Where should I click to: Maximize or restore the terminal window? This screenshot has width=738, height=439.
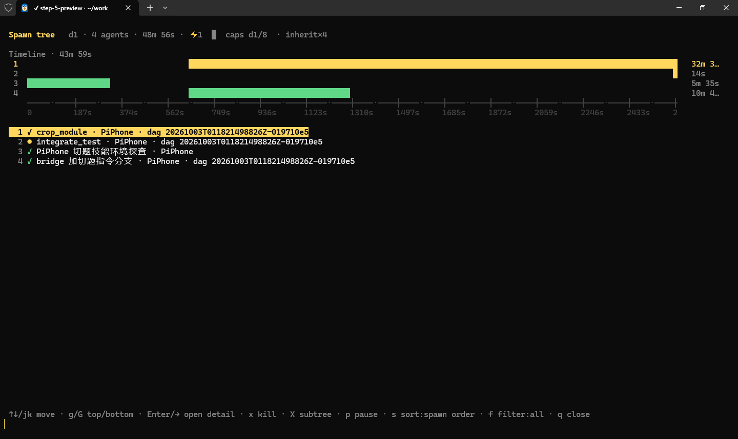(x=703, y=8)
